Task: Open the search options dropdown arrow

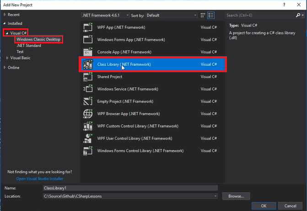Action: pyautogui.click(x=303, y=15)
